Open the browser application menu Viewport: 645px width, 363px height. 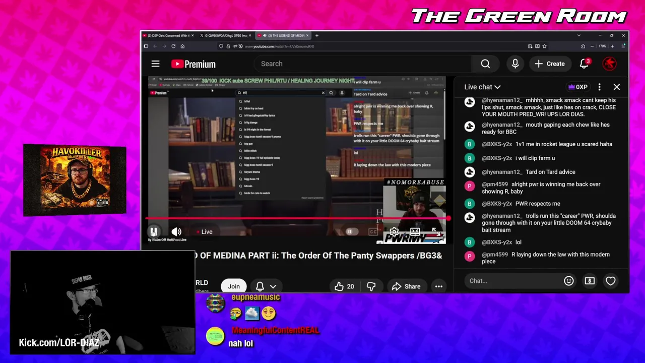pyautogui.click(x=623, y=46)
